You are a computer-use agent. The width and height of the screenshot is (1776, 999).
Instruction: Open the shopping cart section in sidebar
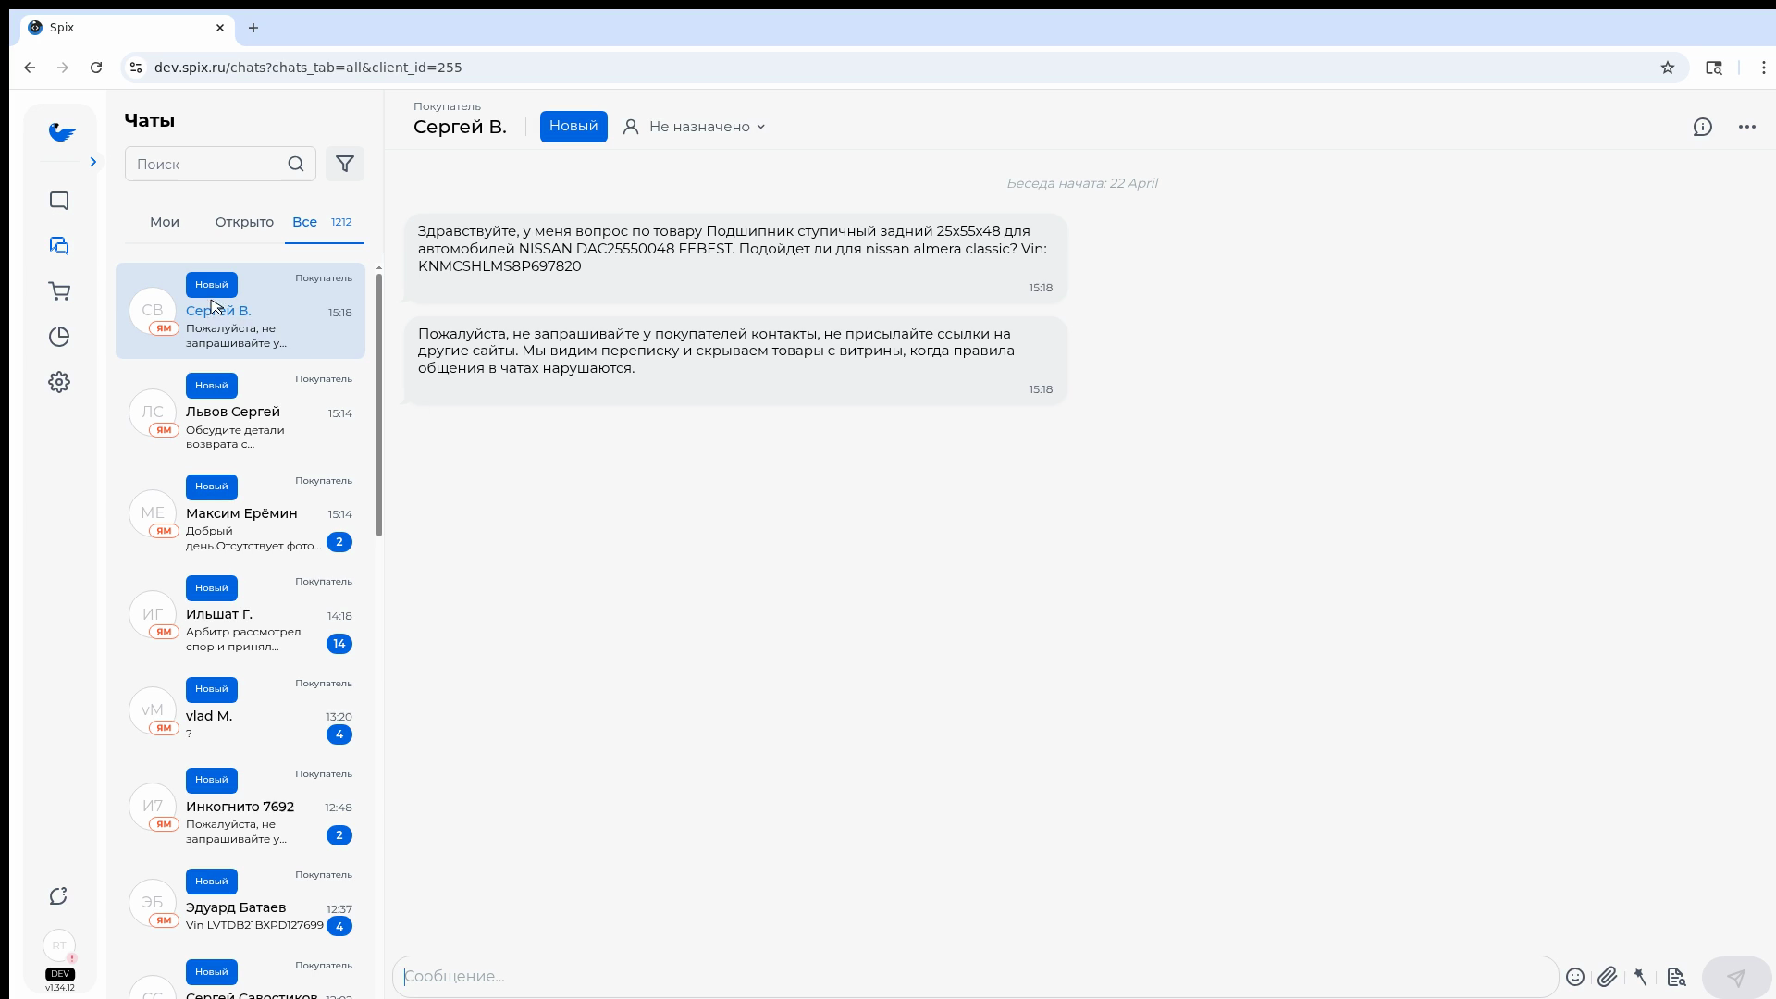coord(59,291)
